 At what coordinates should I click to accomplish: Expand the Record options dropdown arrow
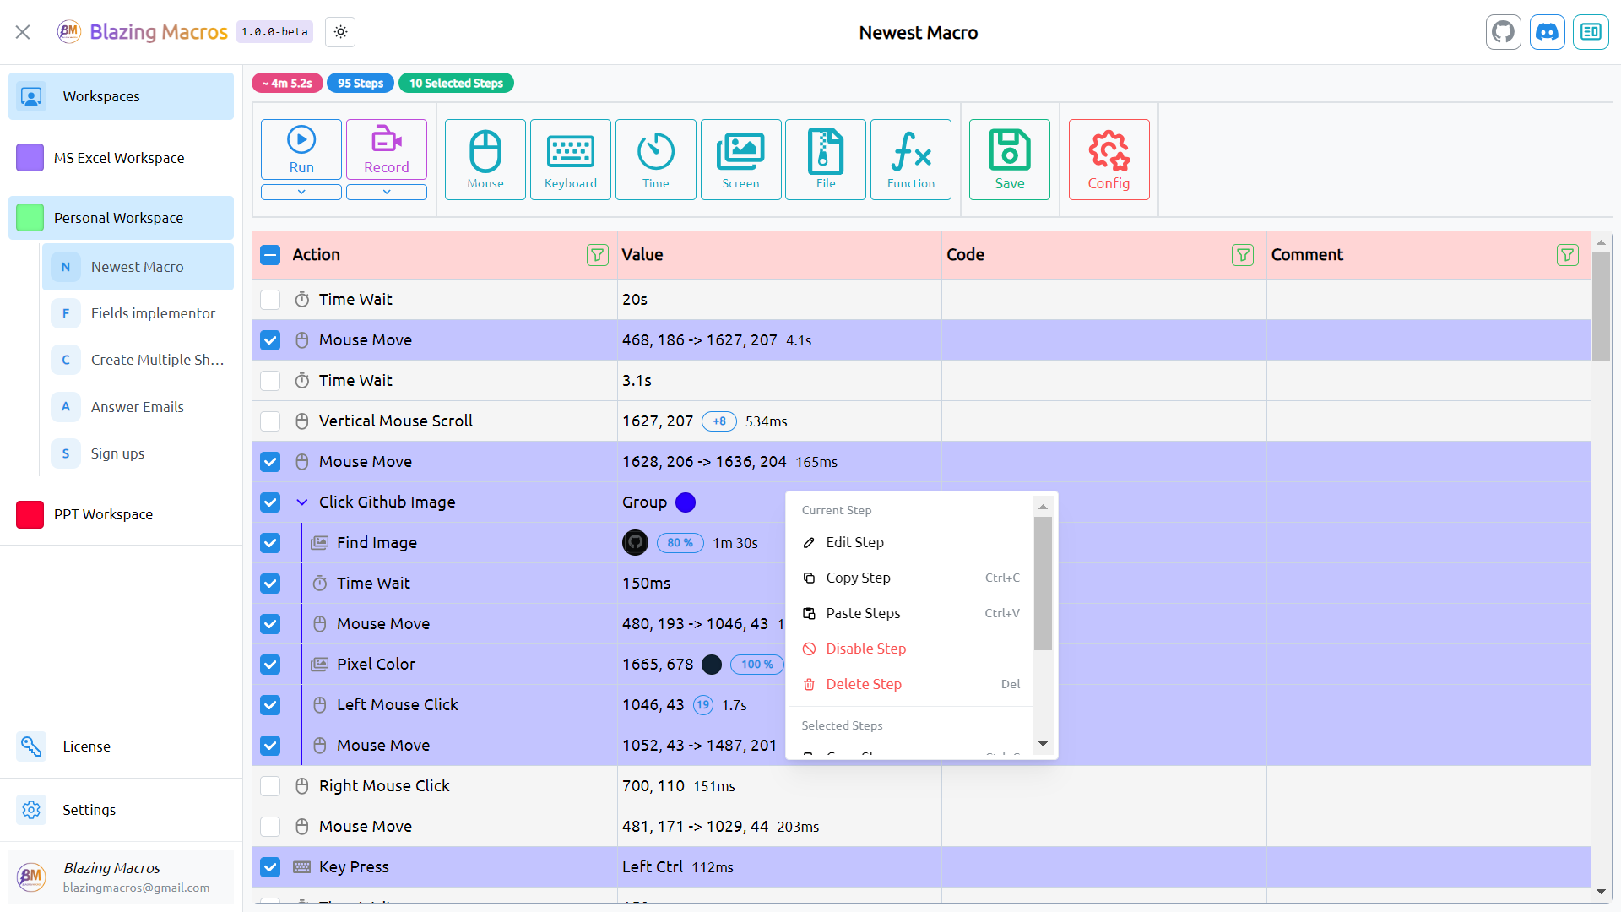click(387, 192)
